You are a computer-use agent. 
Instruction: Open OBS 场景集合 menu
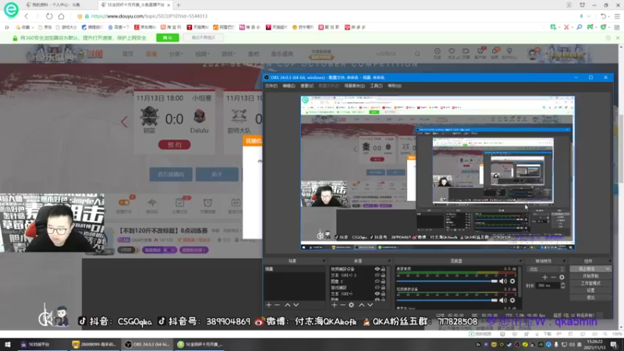coord(354,86)
